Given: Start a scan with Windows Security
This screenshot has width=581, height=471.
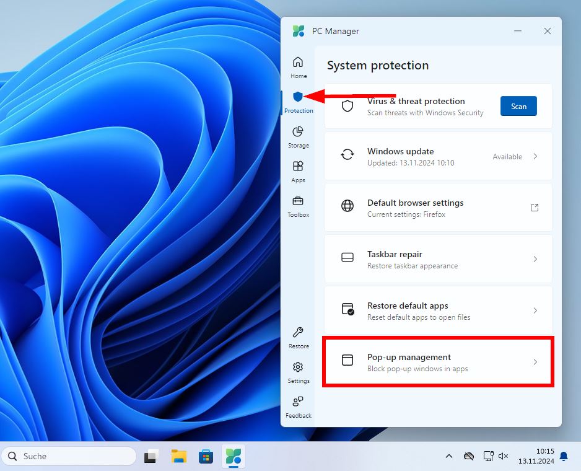Looking at the screenshot, I should 518,106.
